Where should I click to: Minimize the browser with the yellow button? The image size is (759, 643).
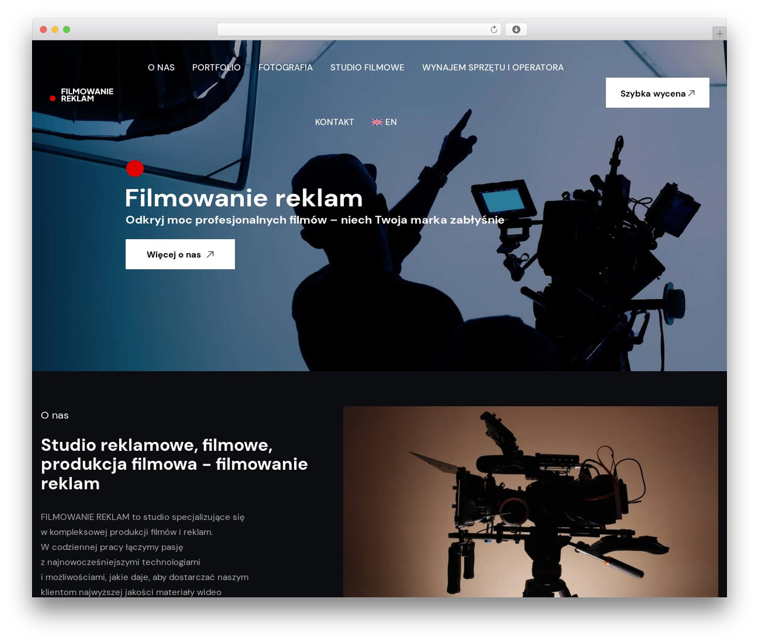pyautogui.click(x=55, y=30)
